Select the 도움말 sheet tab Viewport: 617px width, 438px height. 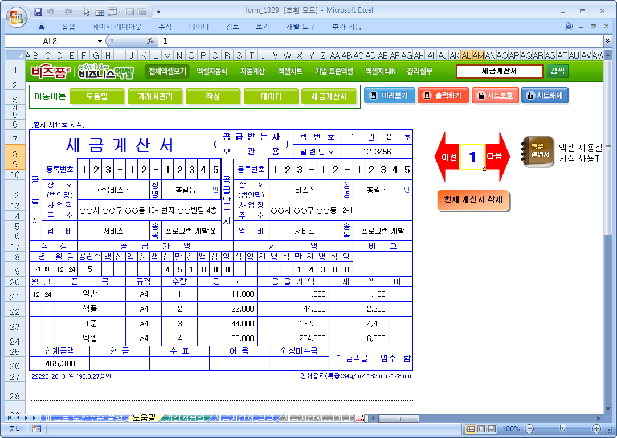[x=144, y=418]
